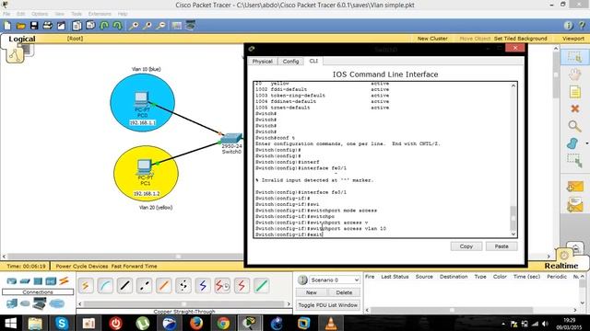Screen dimensions: 590x331
Task: Choose the Place Note tool
Action: pos(574,92)
